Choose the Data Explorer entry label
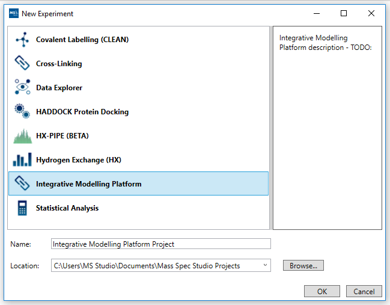The image size is (390, 305). click(59, 88)
